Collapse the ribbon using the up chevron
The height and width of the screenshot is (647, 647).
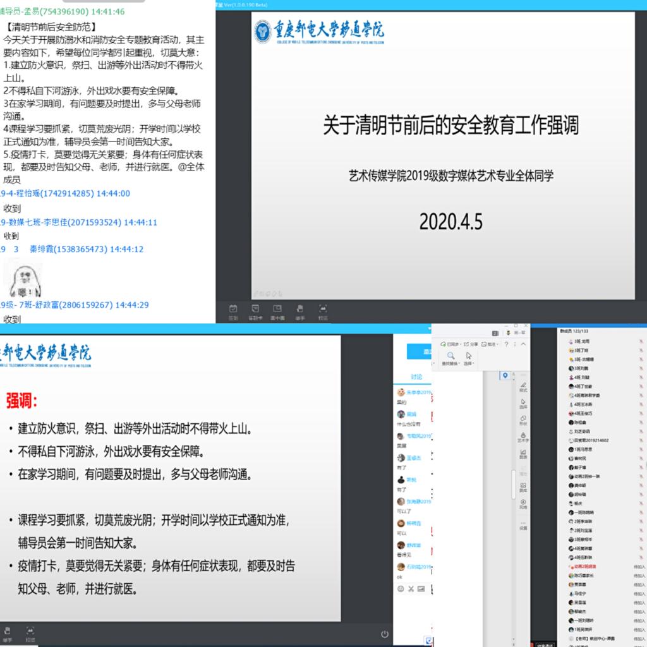[524, 344]
